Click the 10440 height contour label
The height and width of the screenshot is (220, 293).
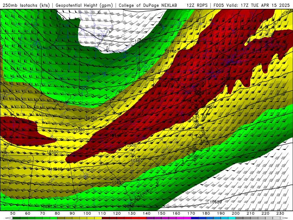click(115, 136)
